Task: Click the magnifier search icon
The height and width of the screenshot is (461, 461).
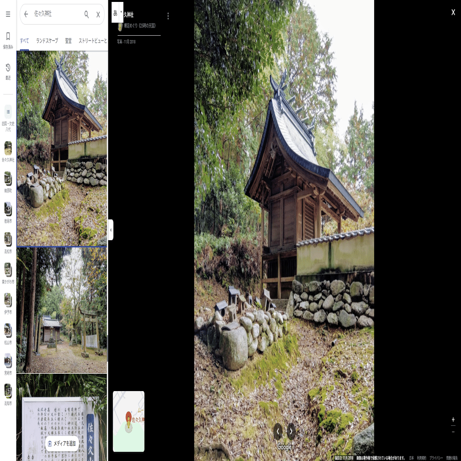Action: click(x=86, y=14)
